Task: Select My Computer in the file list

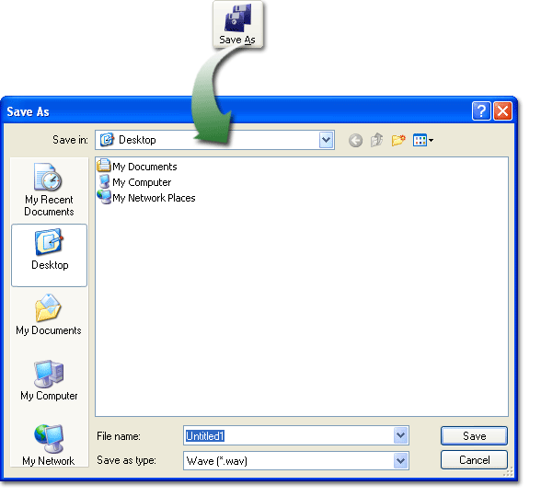Action: (x=134, y=182)
